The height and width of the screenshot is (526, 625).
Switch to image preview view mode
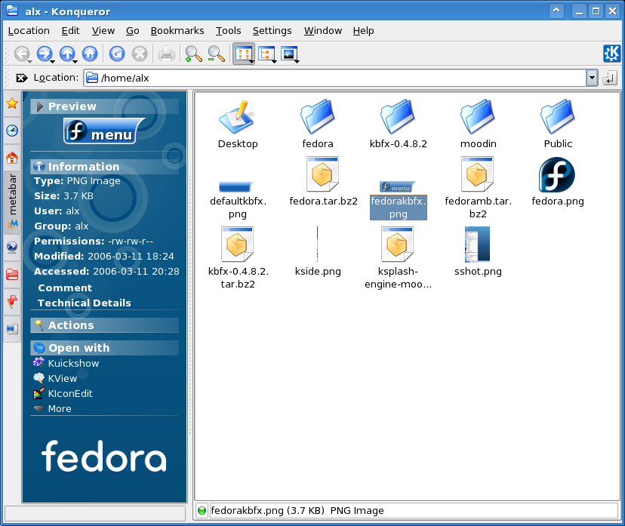point(289,54)
